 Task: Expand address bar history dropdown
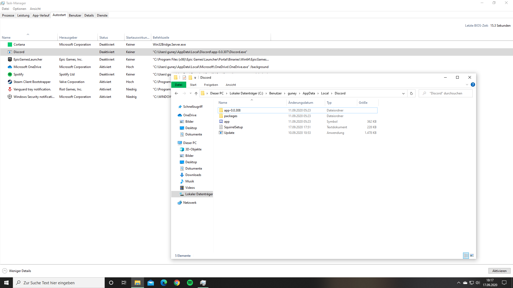click(403, 93)
